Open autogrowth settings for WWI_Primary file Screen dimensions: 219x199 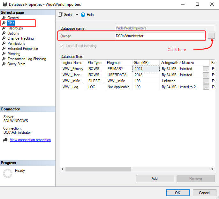coord(206,69)
